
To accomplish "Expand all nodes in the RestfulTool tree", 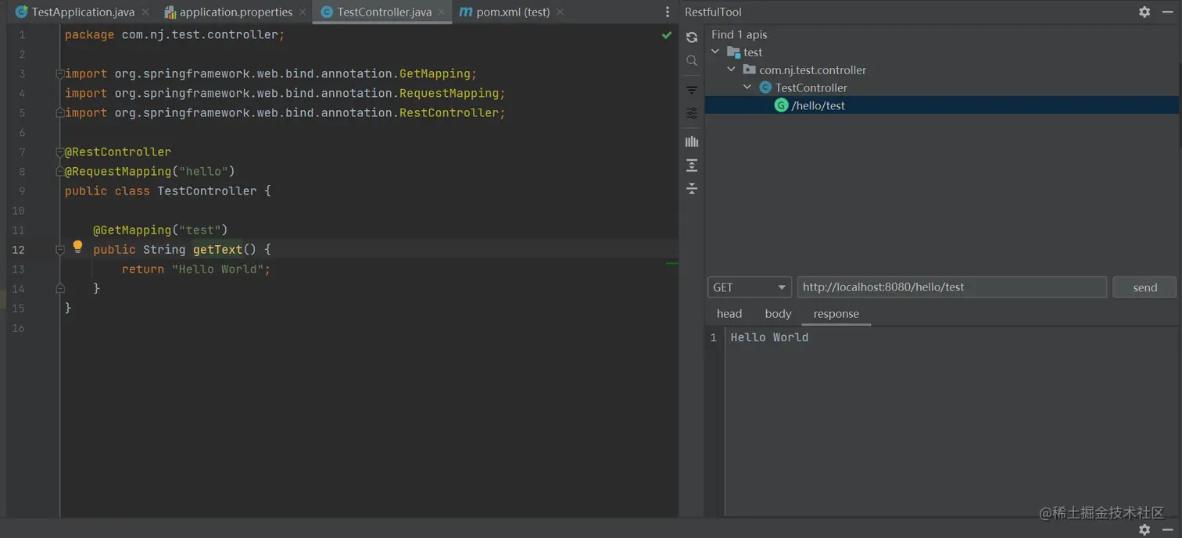I will (x=692, y=166).
